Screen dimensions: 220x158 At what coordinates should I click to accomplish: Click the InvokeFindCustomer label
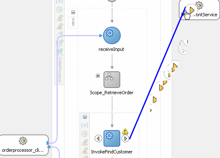pyautogui.click(x=112, y=152)
